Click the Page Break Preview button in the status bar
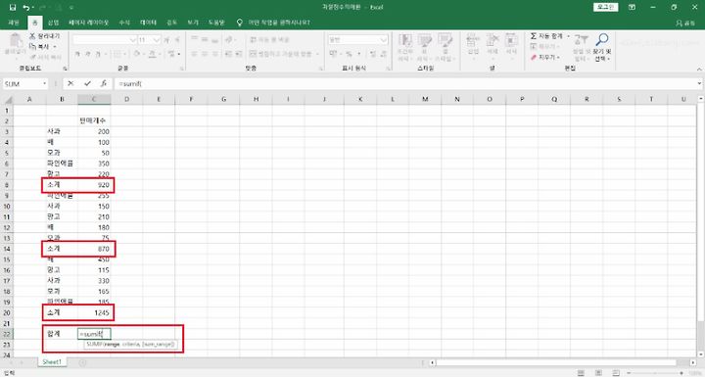Screen dimensions: 705x377 pyautogui.click(x=616, y=373)
